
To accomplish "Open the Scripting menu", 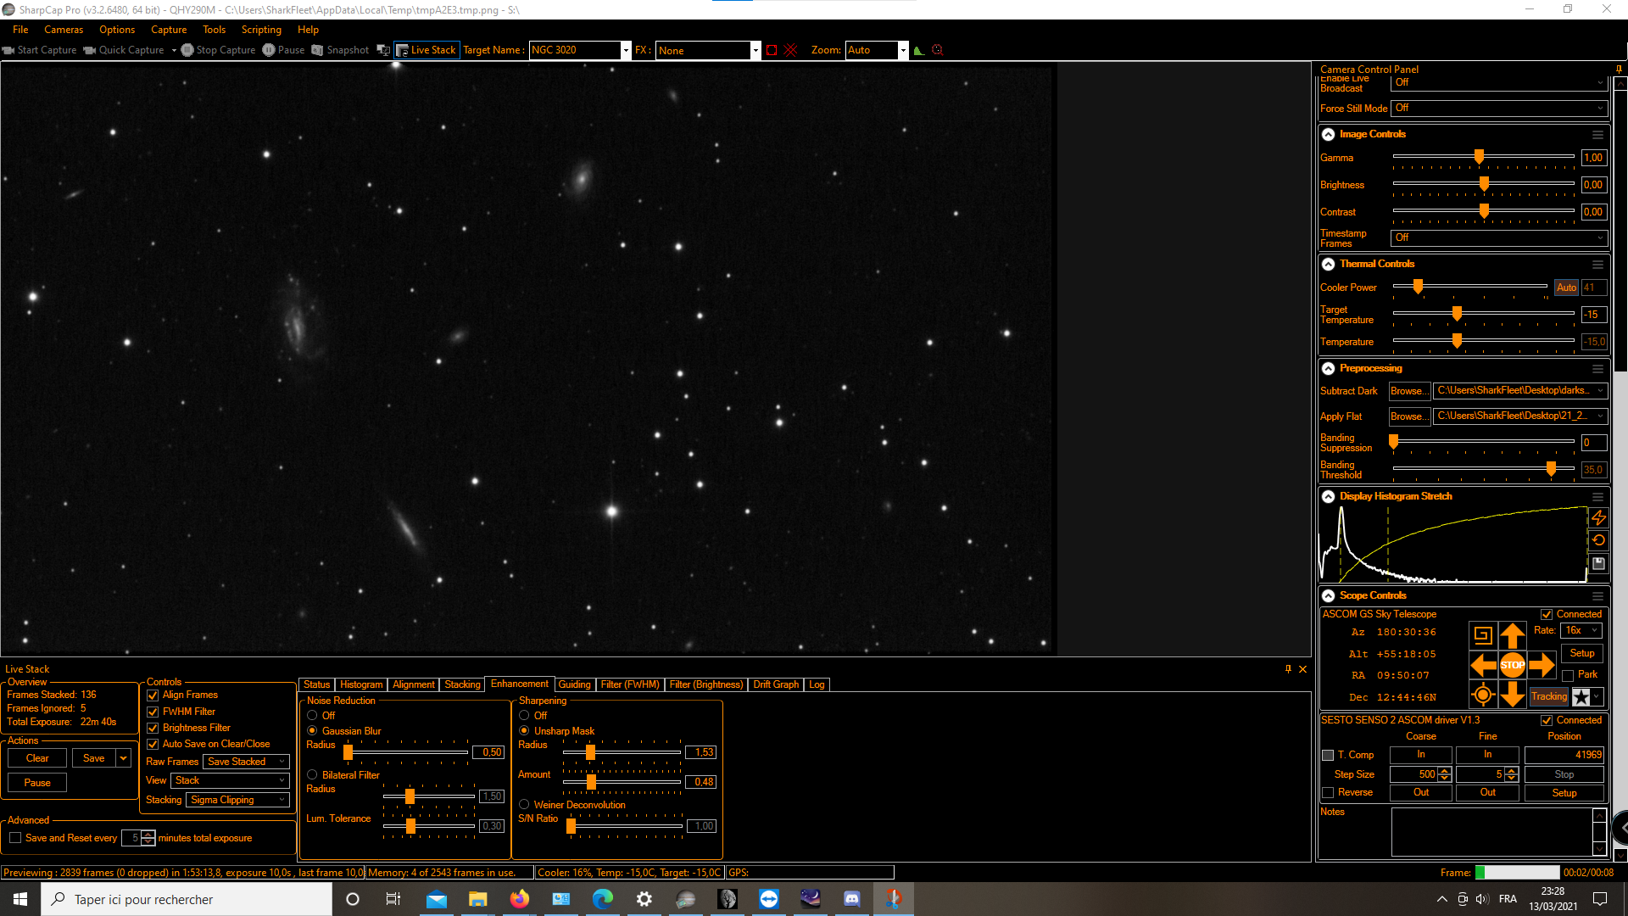I will 260,30.
